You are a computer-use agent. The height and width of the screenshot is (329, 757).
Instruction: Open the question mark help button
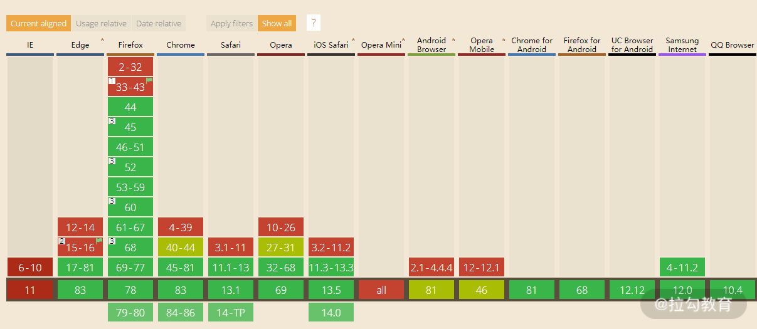click(314, 23)
